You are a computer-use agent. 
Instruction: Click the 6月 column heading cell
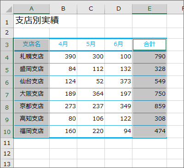pyautogui.click(x=118, y=45)
